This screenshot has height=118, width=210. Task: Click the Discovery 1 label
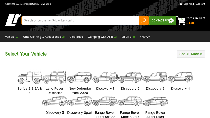pyautogui.click(x=105, y=89)
